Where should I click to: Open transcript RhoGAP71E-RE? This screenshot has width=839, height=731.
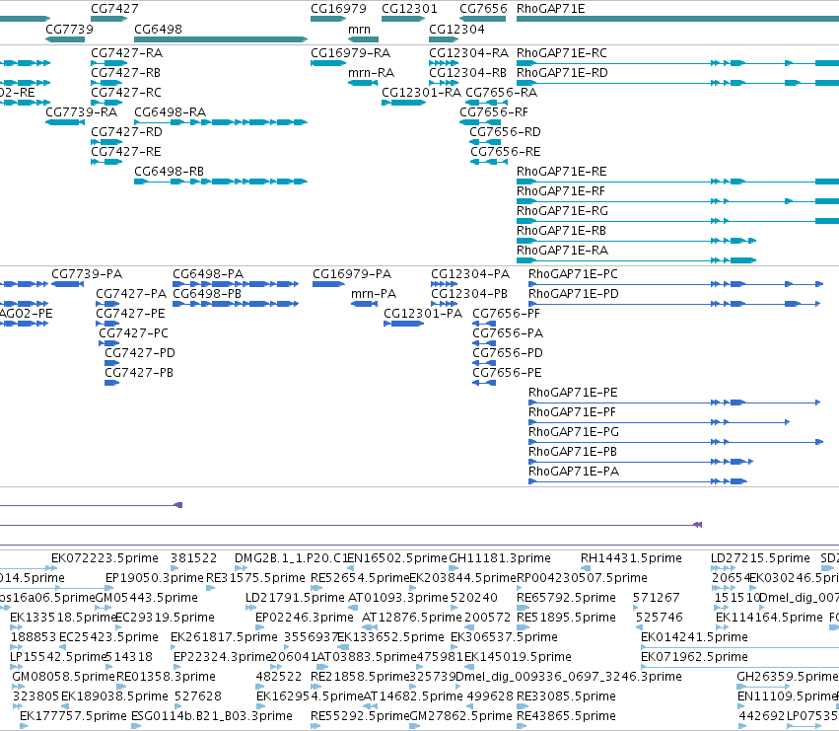point(561,172)
